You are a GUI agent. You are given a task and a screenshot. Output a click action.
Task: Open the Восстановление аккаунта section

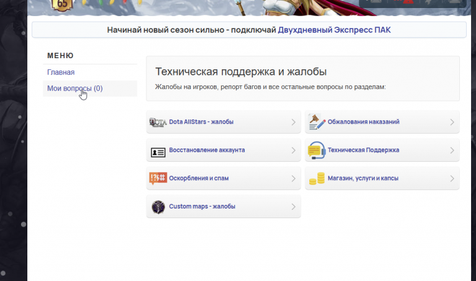coord(223,150)
